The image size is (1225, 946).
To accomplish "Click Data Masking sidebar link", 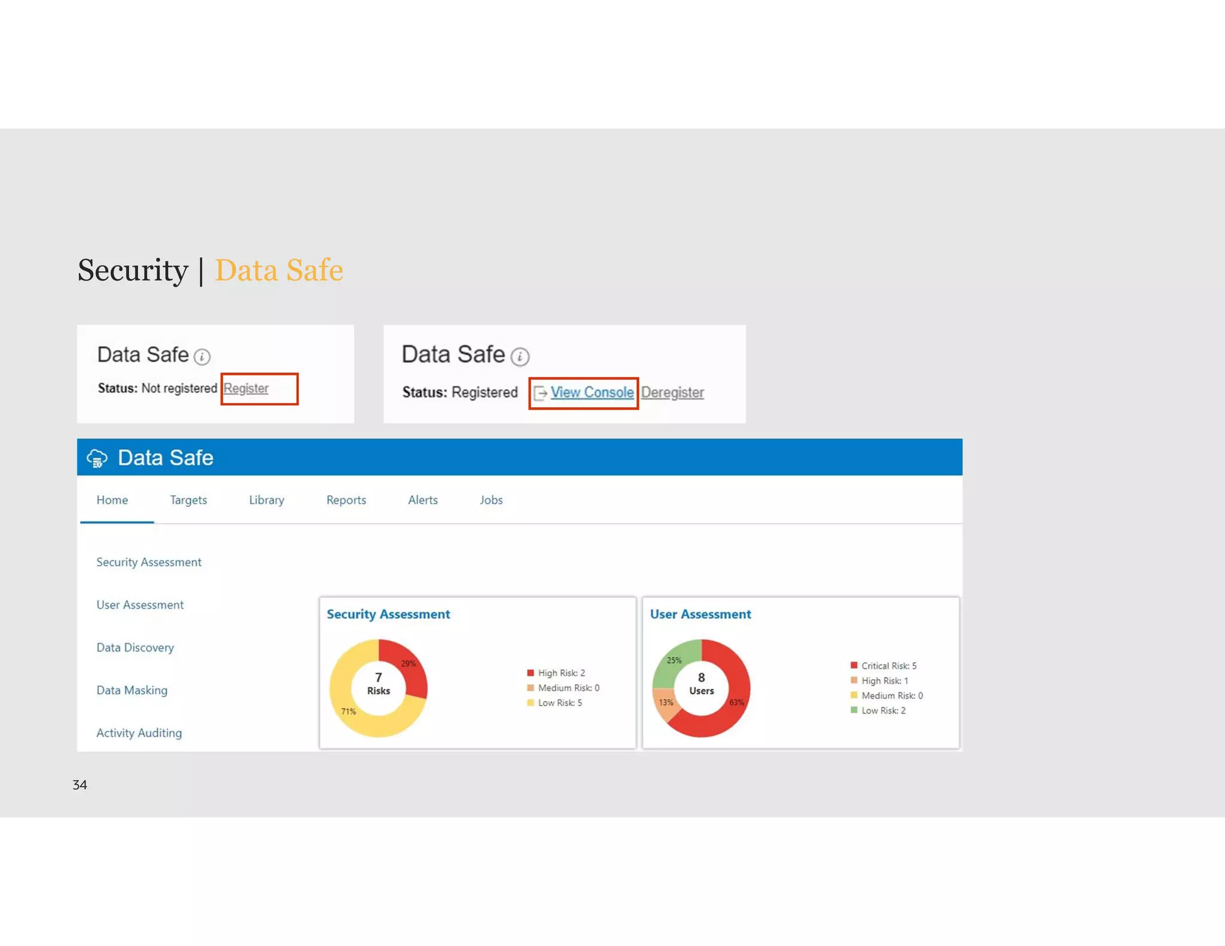I will [132, 690].
